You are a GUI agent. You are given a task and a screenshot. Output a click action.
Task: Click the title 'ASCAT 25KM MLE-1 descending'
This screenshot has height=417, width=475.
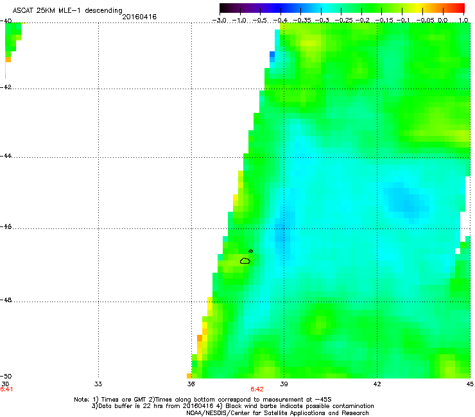click(67, 10)
